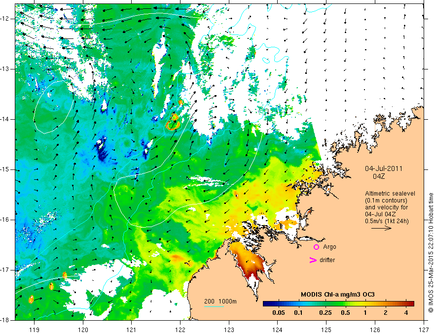The width and height of the screenshot is (434, 335).
Task: Click latitude axis label "-17"
Action: tap(5, 270)
